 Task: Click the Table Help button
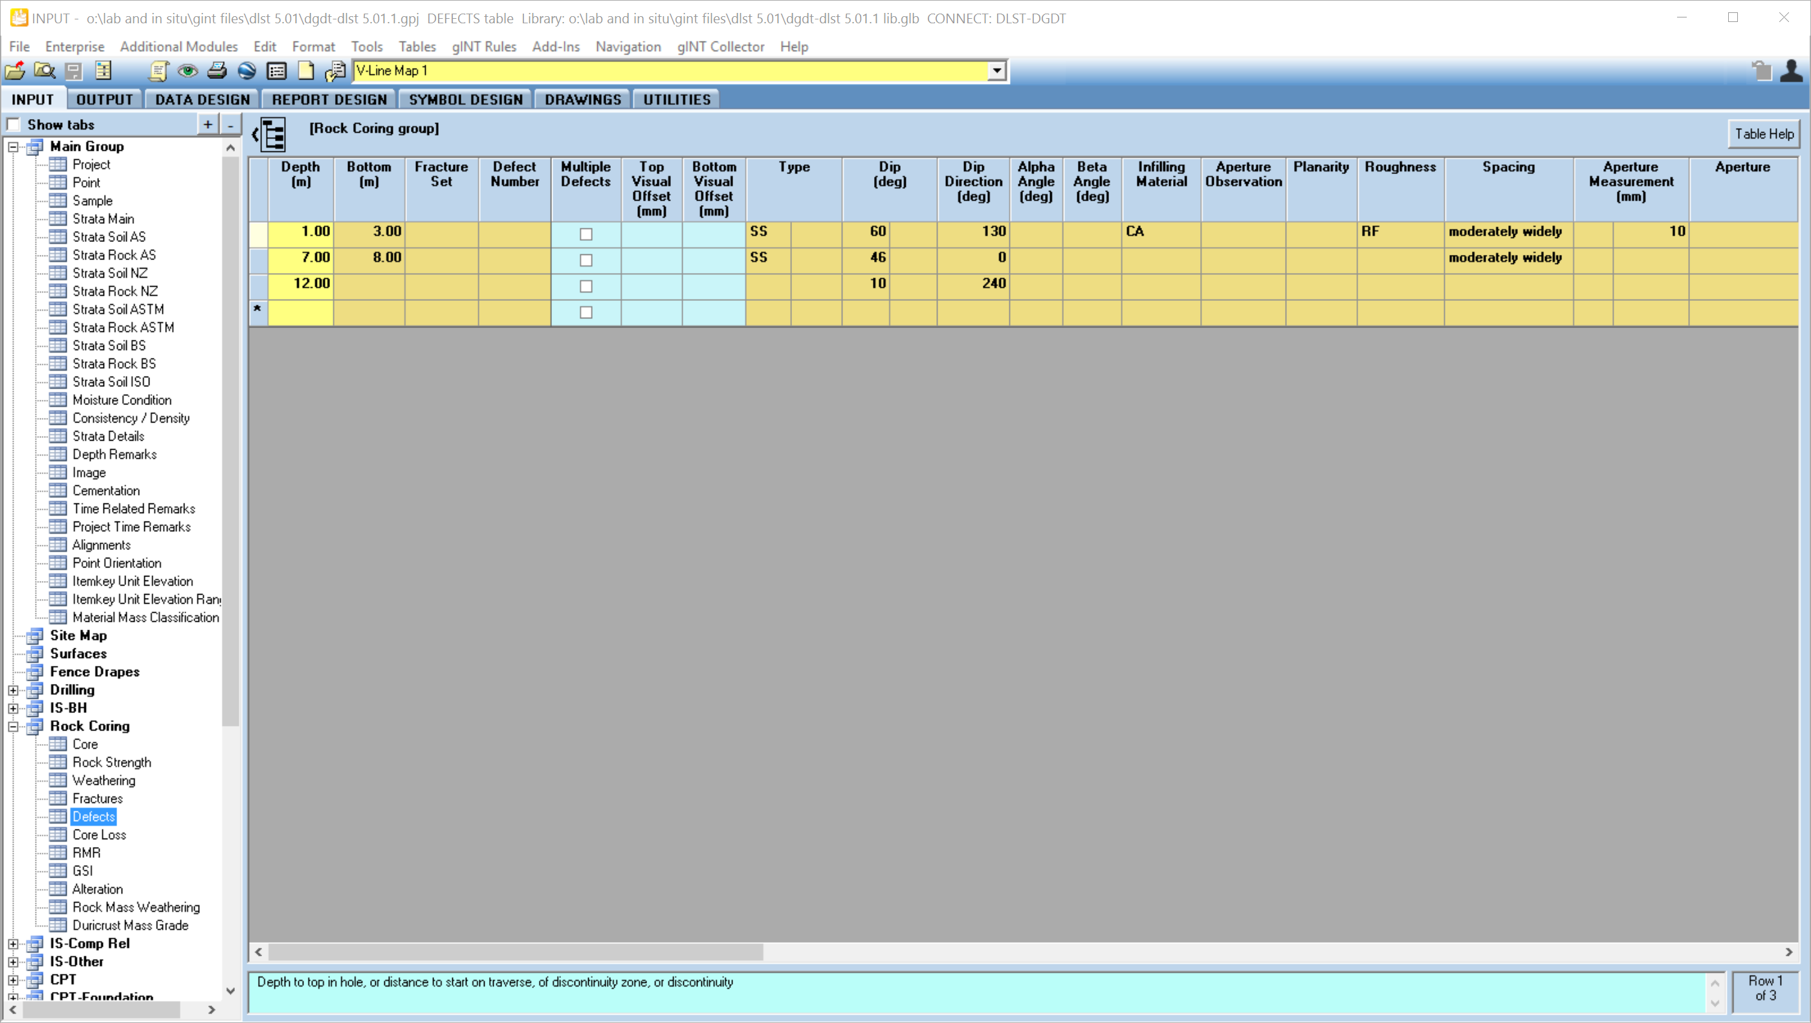(1763, 133)
